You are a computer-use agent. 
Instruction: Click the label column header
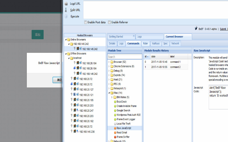178,57
